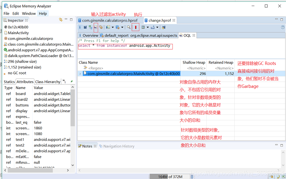Expand the MainActivity @ 0x12c40b00 row
Image resolution: width=286 pixels, height=179 pixels.
[x=80, y=74]
